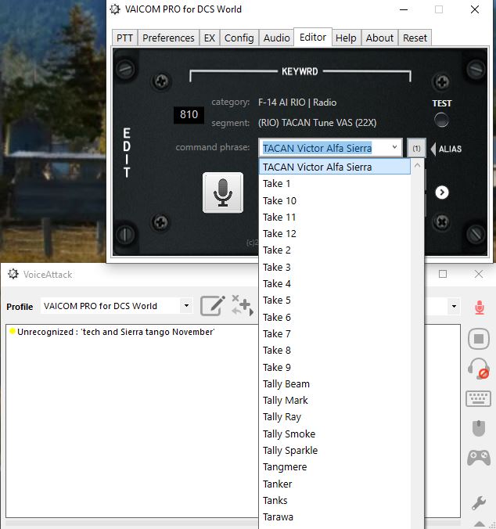Open the dropdown arrow at VoiceAttack's right edge
Image resolution: width=496 pixels, height=529 pixels.
pyautogui.click(x=454, y=306)
